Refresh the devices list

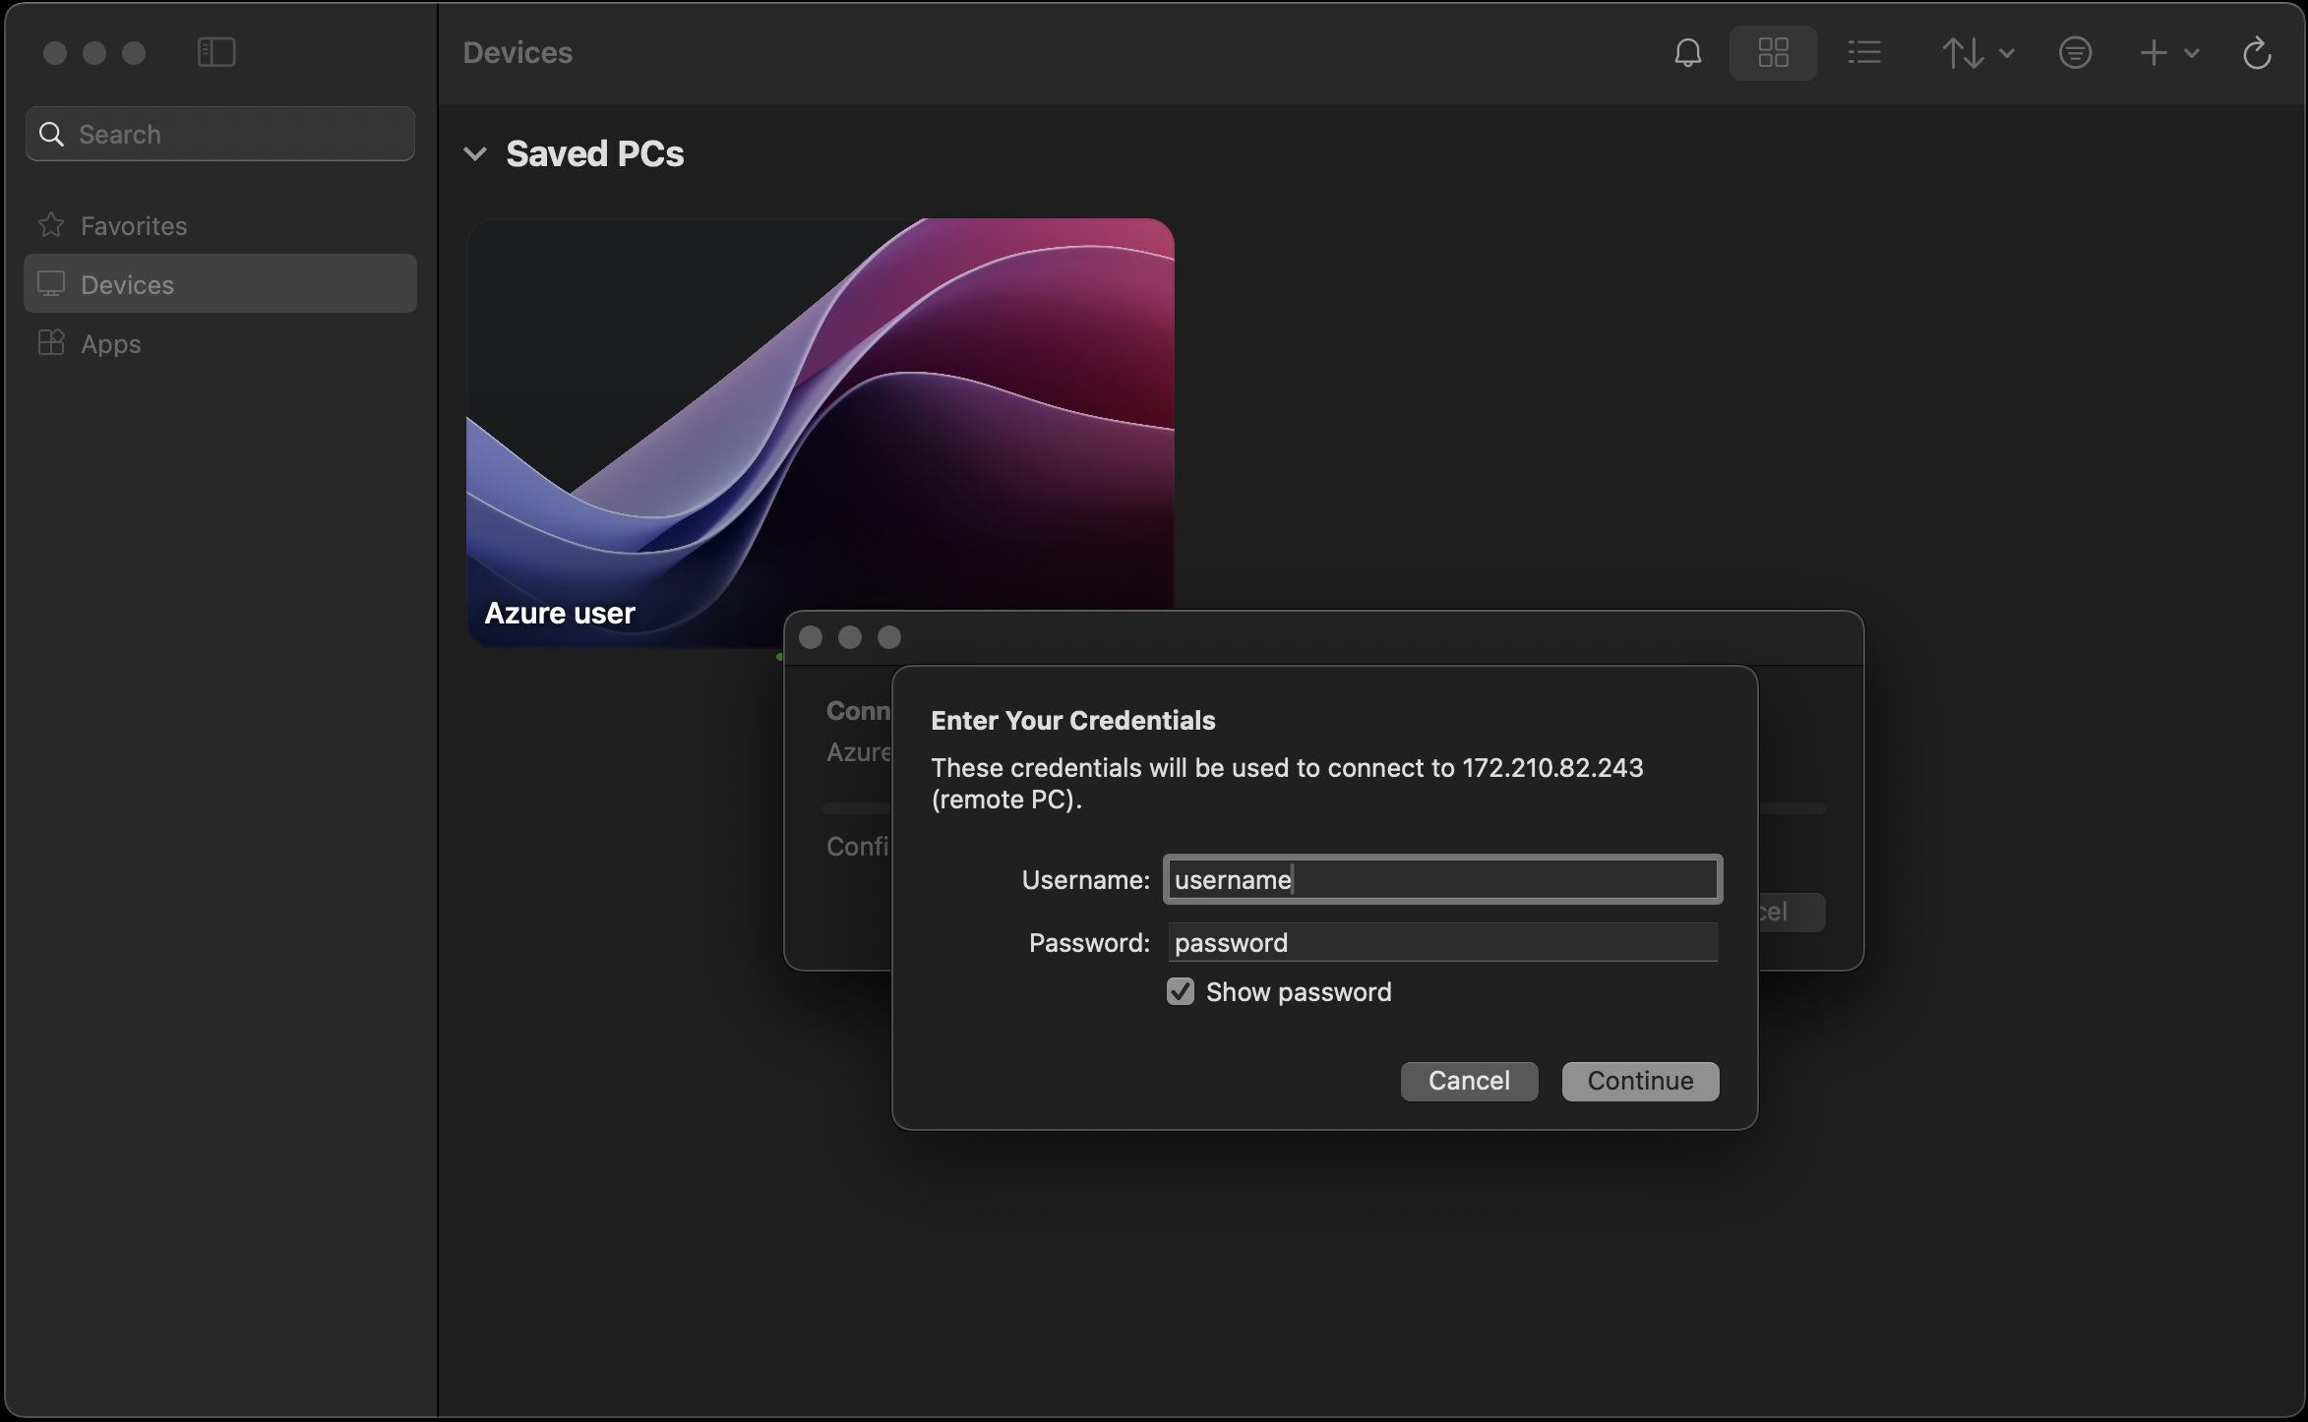point(2256,53)
